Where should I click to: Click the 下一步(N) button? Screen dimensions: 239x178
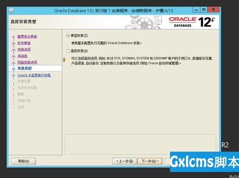(150, 161)
